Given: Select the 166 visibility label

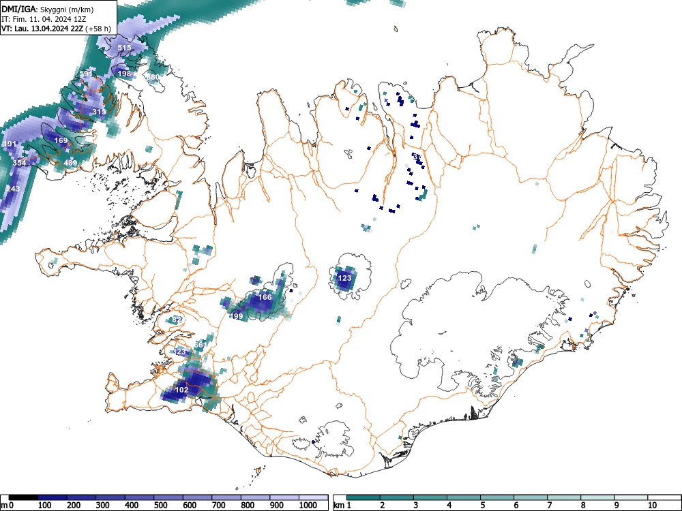Looking at the screenshot, I should coord(265,297).
